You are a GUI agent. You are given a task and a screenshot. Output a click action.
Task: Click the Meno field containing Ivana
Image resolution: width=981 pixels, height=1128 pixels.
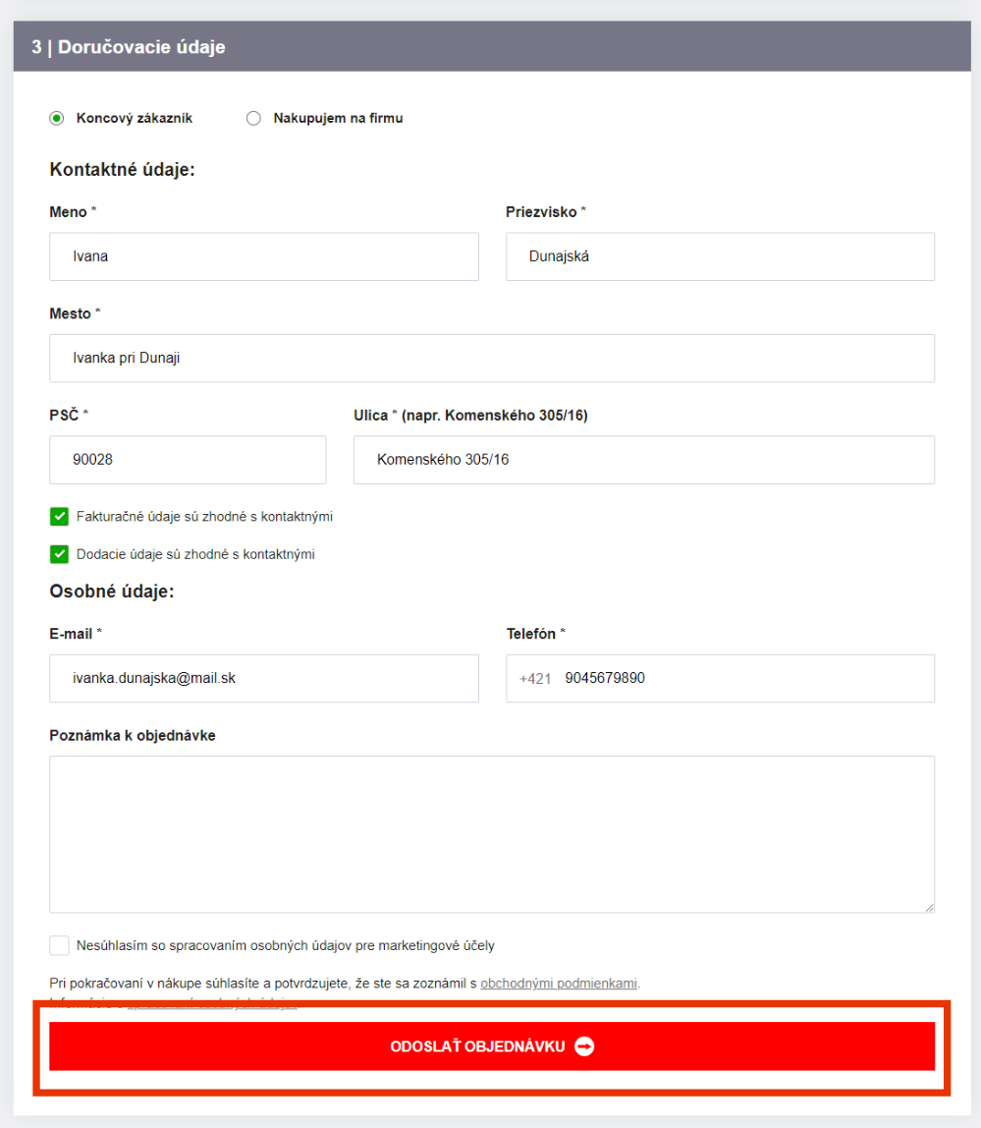pos(263,256)
